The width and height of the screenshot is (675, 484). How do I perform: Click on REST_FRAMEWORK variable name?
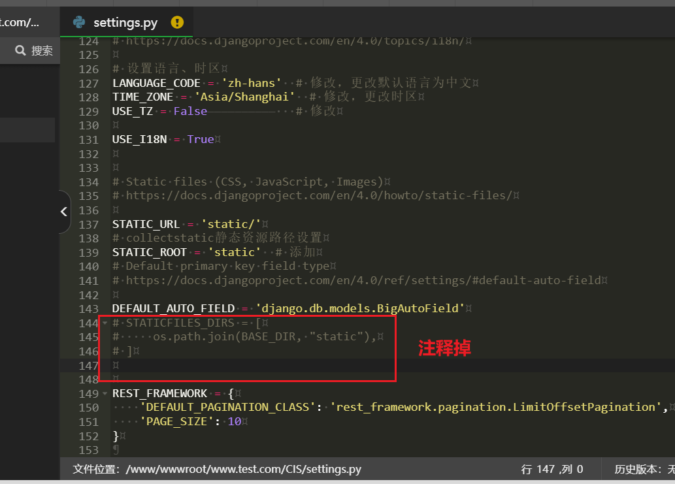tap(159, 393)
